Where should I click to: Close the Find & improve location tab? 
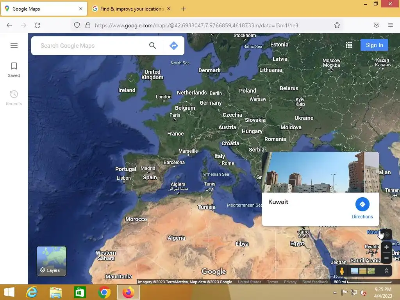point(169,9)
